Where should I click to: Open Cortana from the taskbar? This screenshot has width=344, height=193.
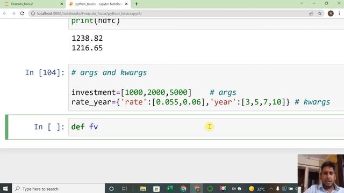click(x=111, y=189)
